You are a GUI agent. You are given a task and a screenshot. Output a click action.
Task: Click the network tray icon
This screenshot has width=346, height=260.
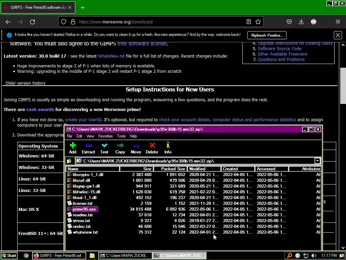[305, 256]
